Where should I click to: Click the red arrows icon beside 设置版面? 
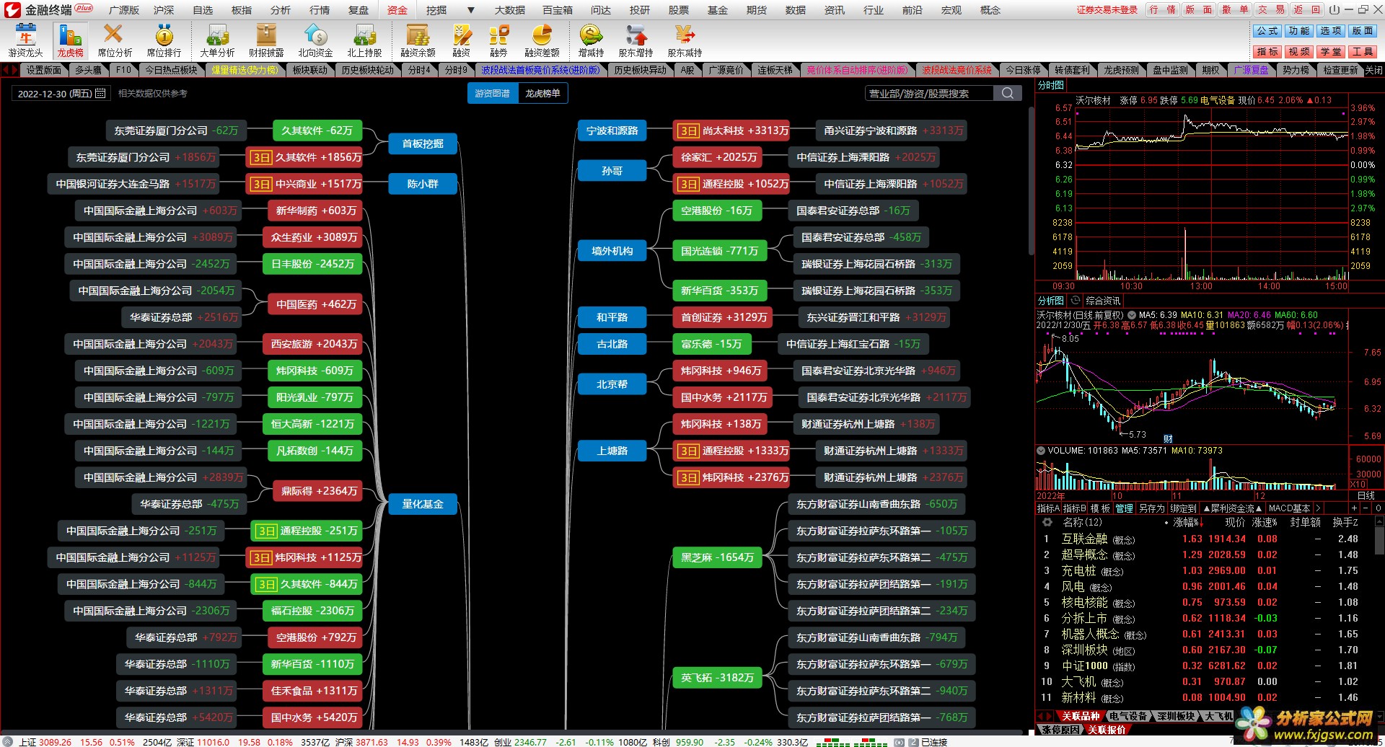(x=10, y=70)
